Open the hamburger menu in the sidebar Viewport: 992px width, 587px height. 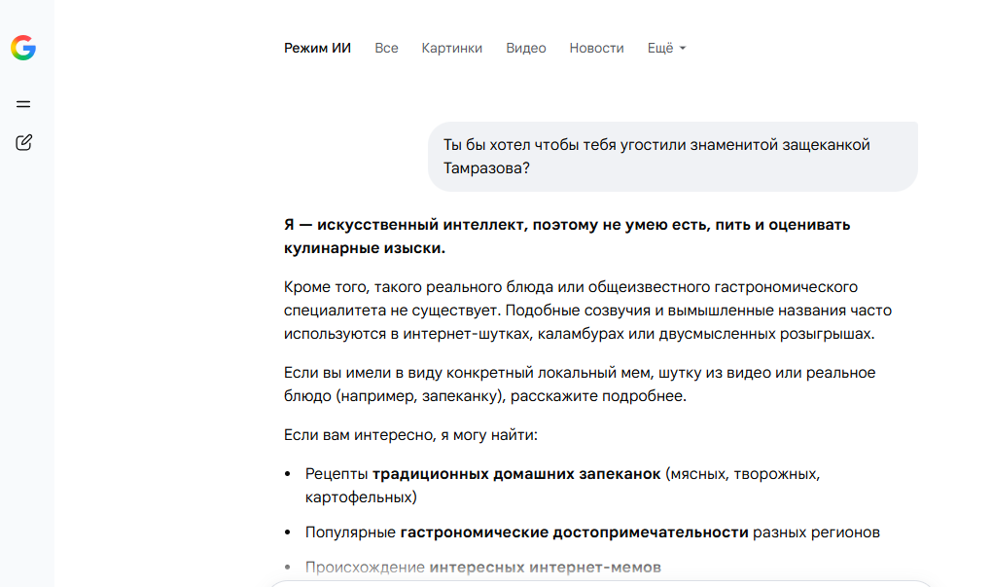pyautogui.click(x=23, y=104)
